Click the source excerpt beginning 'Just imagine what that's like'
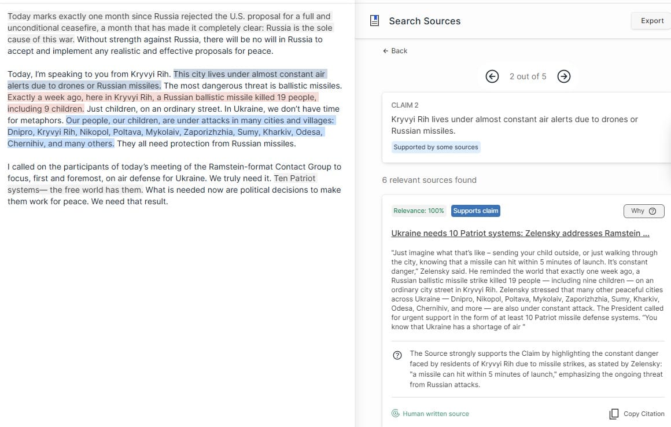Screen dimensions: 671x427 [527, 290]
